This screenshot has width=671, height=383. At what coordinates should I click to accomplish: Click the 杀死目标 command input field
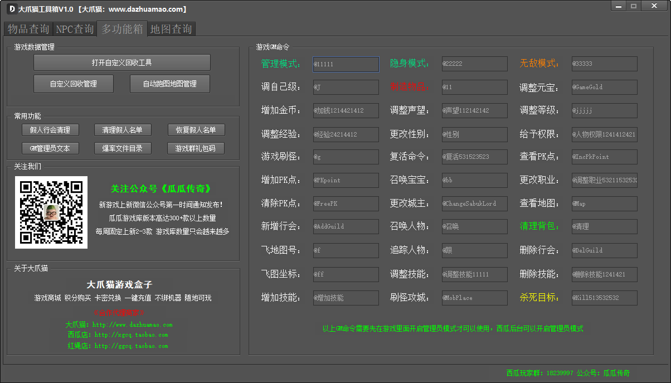coord(604,298)
